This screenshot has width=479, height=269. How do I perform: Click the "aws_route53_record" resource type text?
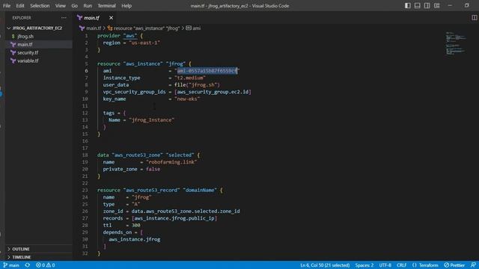152,190
